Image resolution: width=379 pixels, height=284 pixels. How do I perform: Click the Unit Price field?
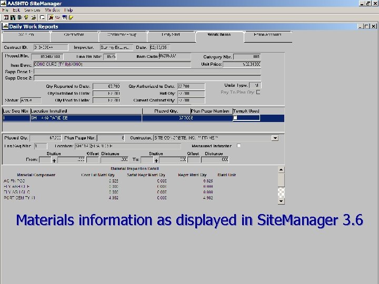pos(242,65)
